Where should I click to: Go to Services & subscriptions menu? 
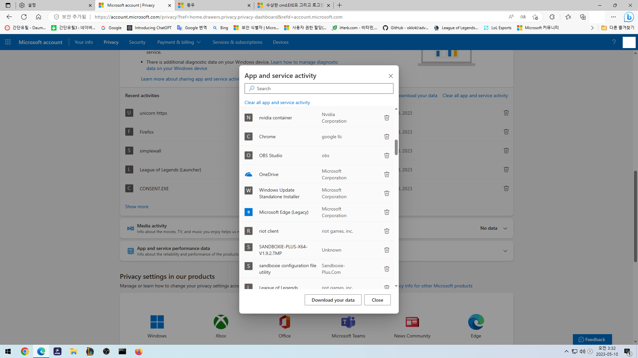click(x=237, y=42)
